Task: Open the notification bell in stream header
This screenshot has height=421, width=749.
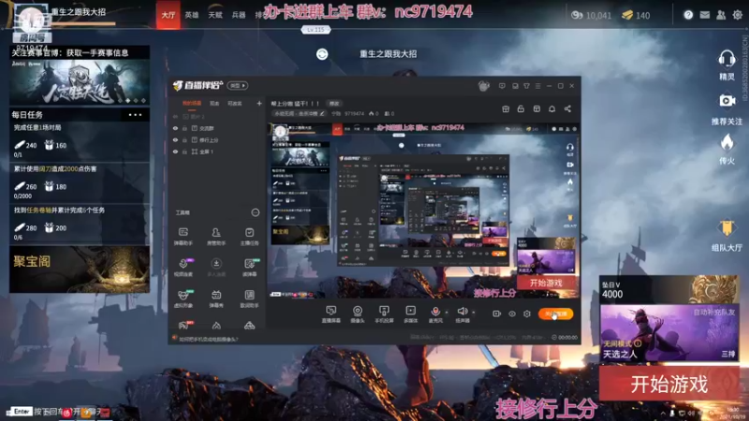Action: pyautogui.click(x=551, y=109)
